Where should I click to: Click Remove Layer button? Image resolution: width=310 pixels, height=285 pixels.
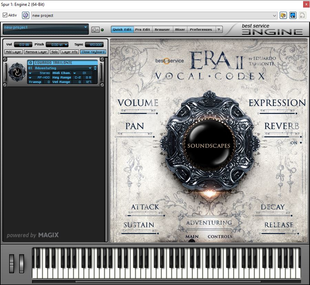[x=36, y=52]
